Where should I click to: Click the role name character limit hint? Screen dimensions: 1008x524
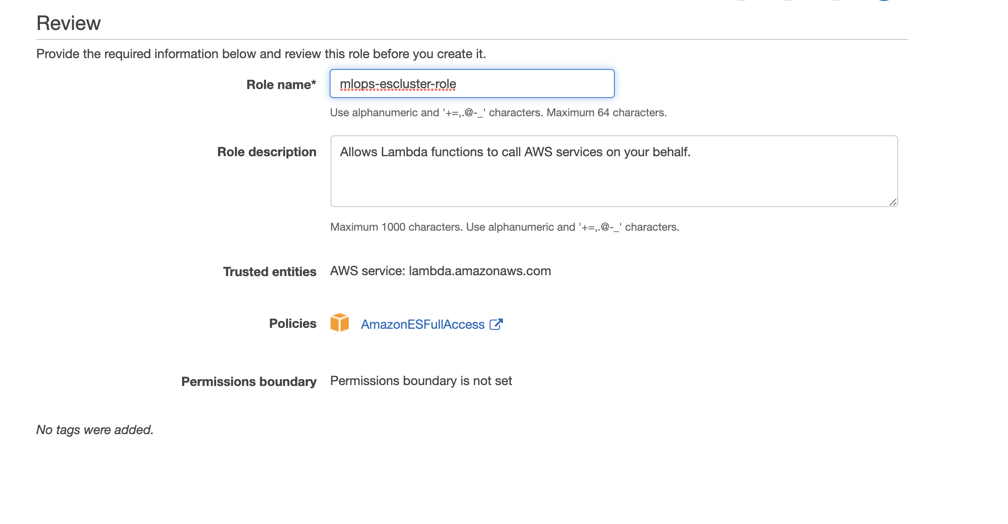498,113
